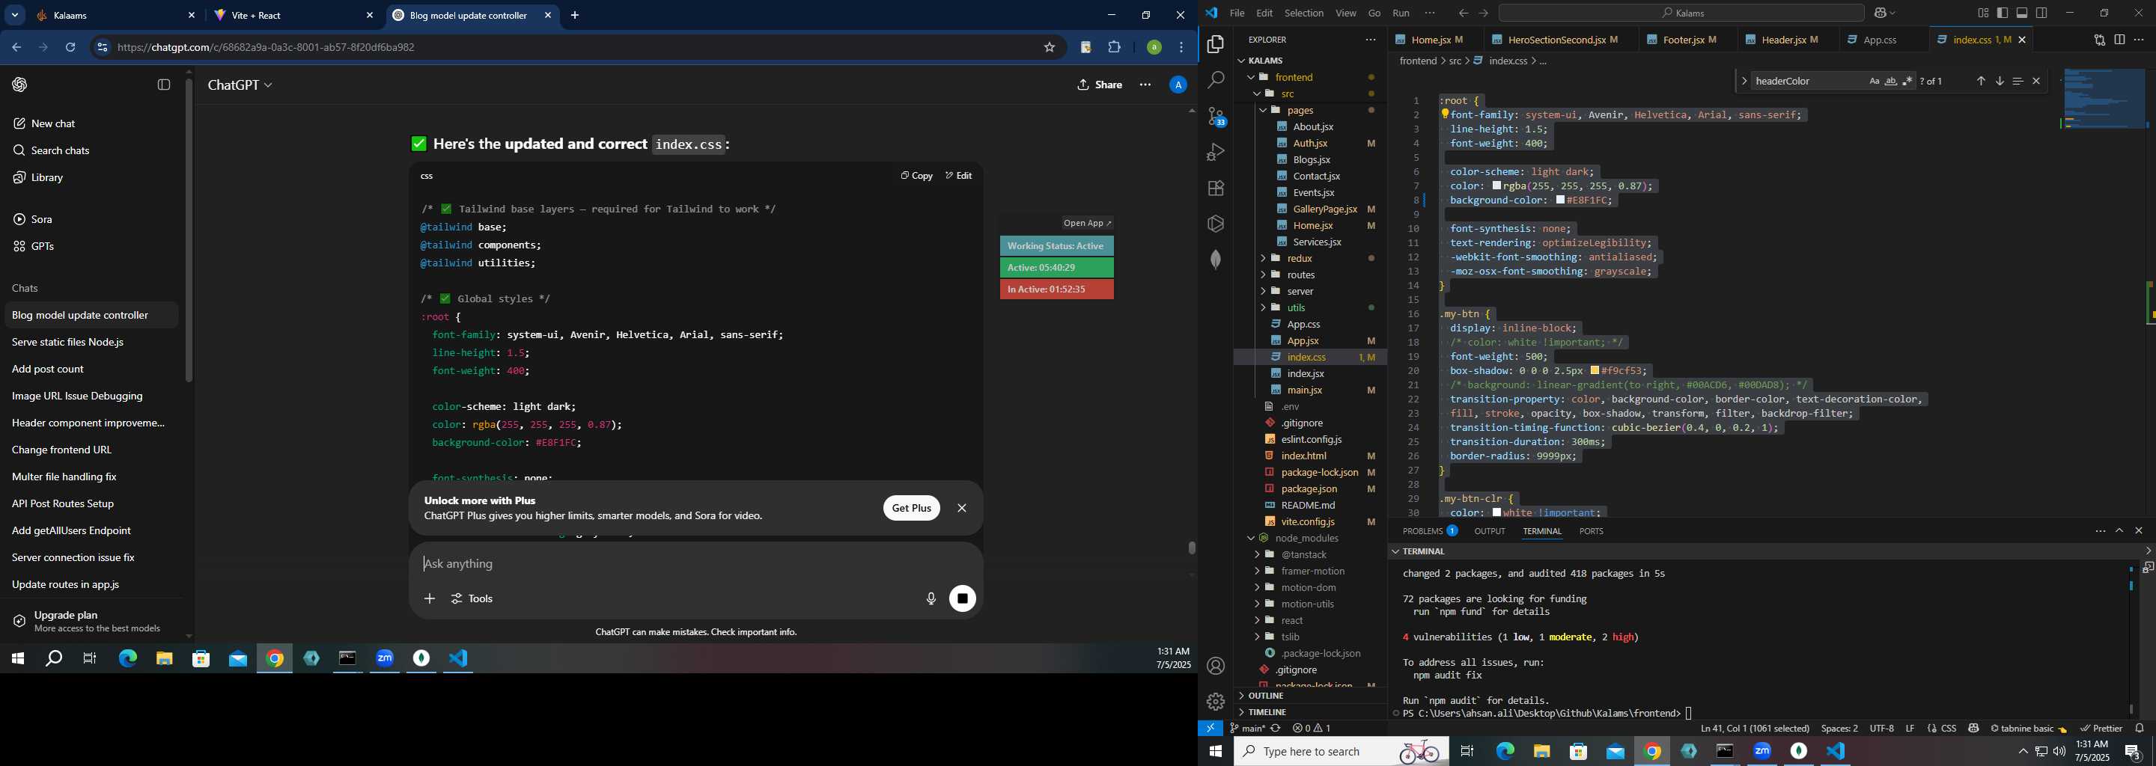2156x766 pixels.
Task: Expand the replace field in find widget
Action: [1744, 81]
